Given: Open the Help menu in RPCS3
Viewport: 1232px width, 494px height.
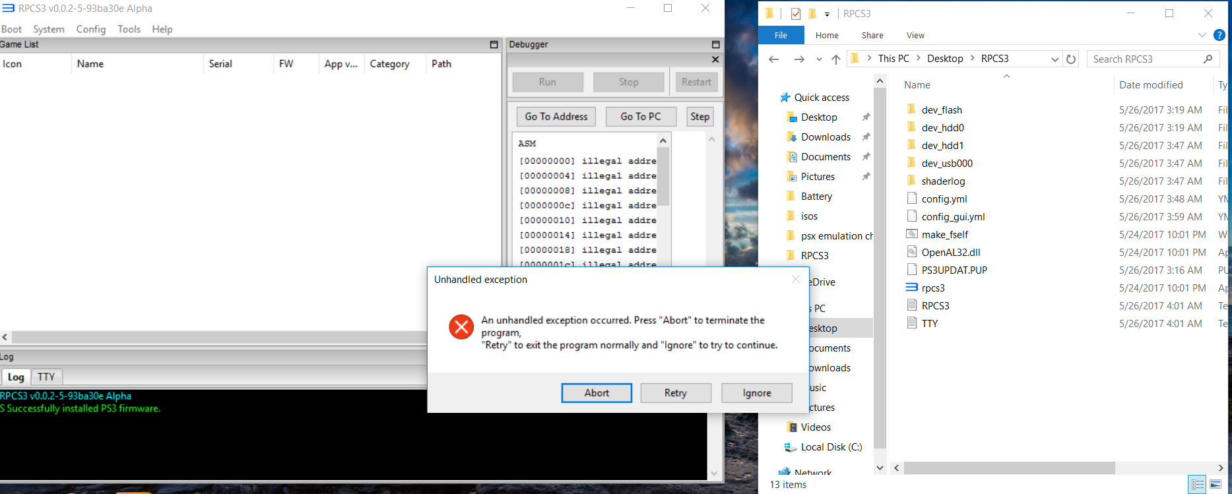Looking at the screenshot, I should click(162, 29).
